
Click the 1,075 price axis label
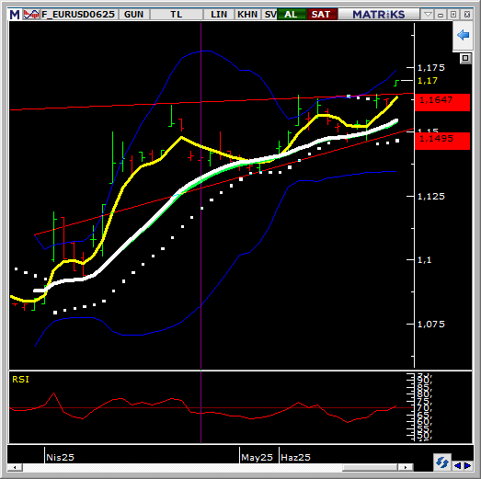[431, 324]
